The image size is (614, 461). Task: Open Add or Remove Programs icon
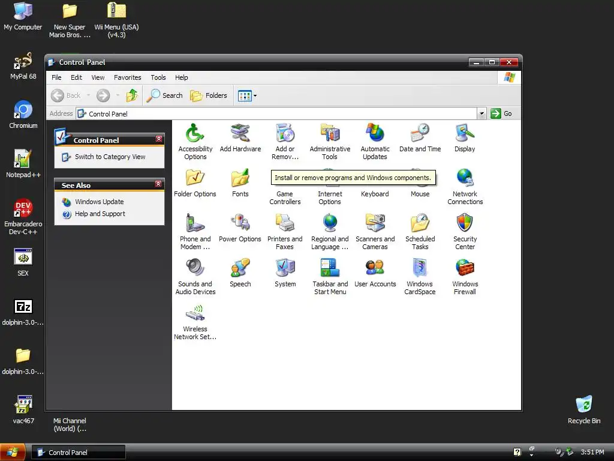(285, 133)
